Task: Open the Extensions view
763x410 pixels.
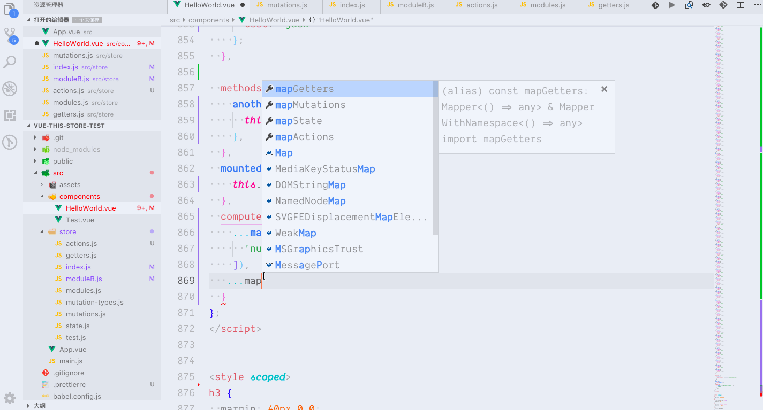Action: pos(10,115)
